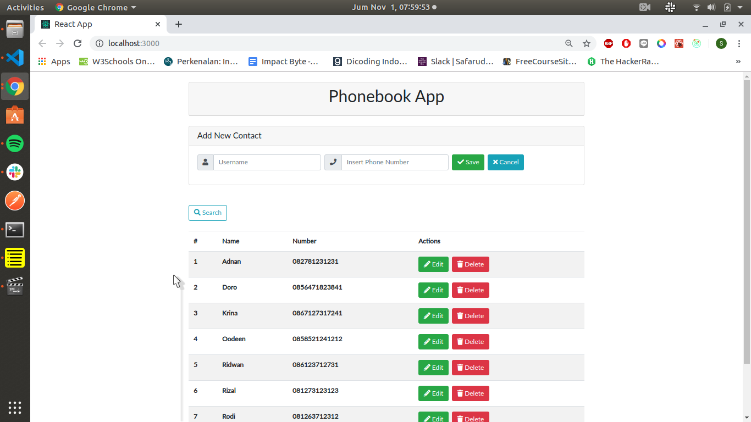Bookmark this page with star icon
The image size is (751, 422).
[587, 43]
